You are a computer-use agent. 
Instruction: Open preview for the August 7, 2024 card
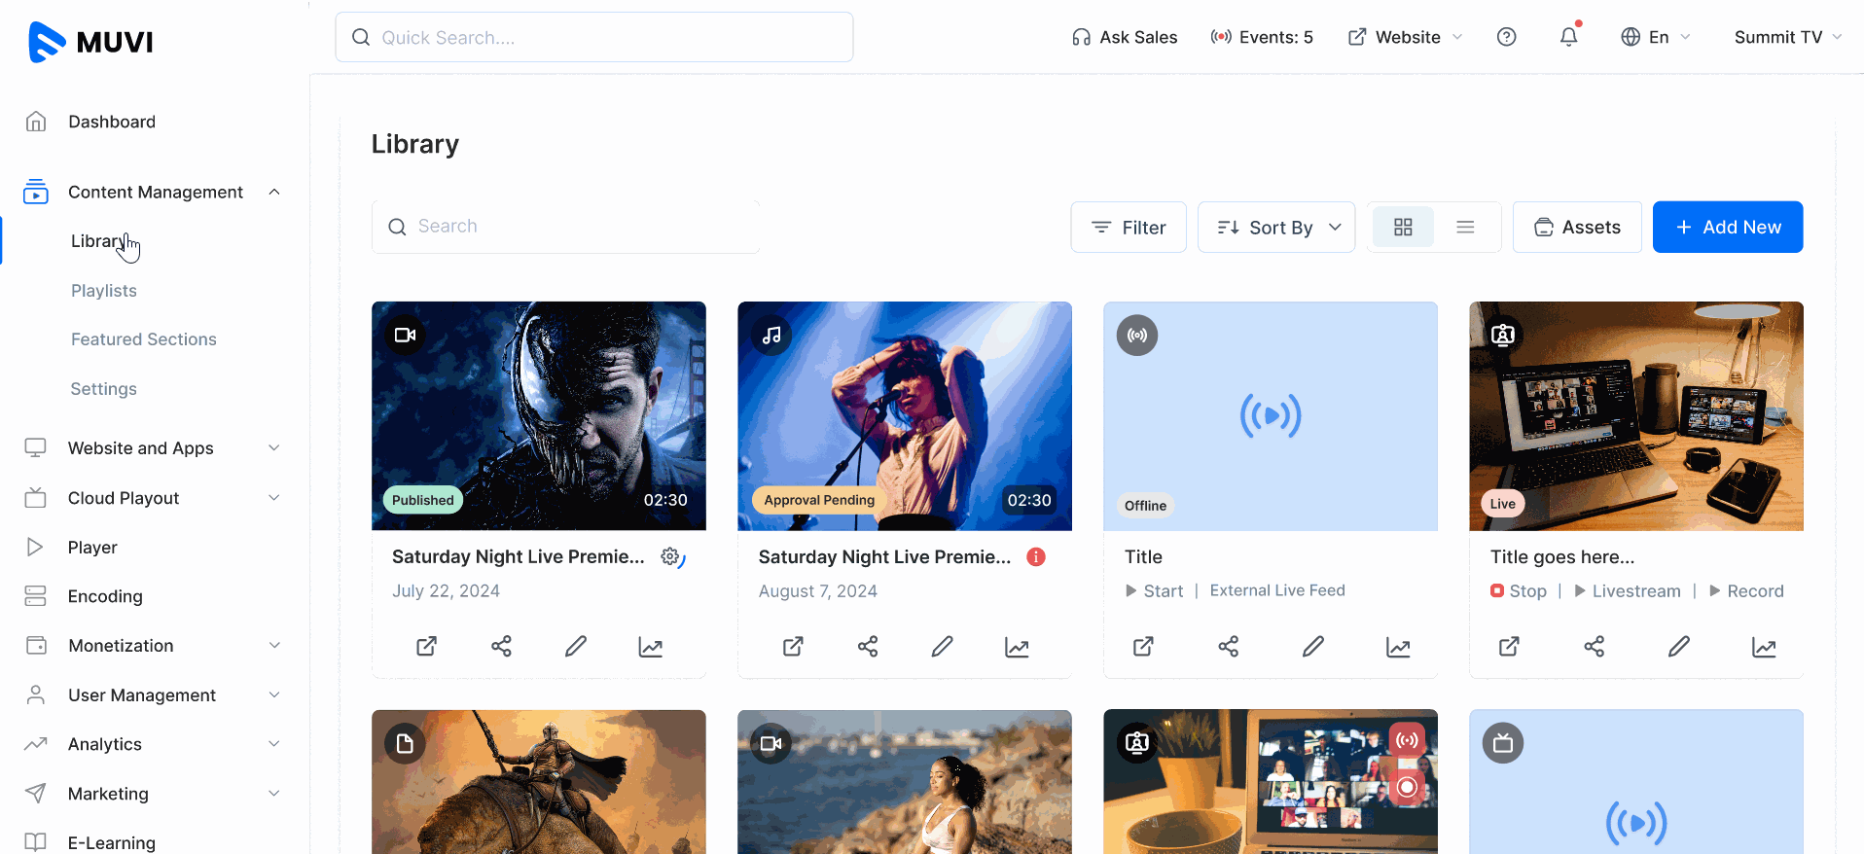click(x=793, y=646)
